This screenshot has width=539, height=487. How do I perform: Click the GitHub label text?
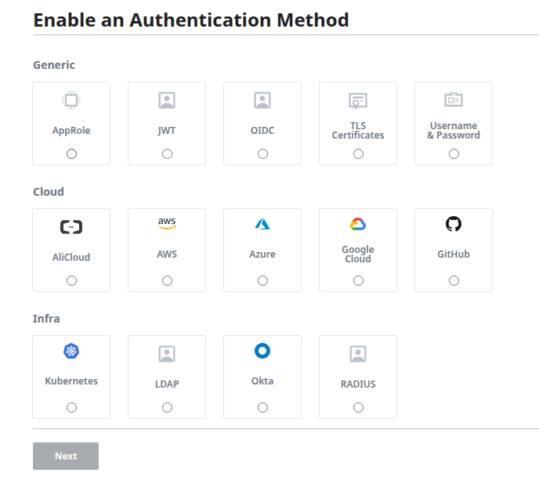(x=454, y=254)
